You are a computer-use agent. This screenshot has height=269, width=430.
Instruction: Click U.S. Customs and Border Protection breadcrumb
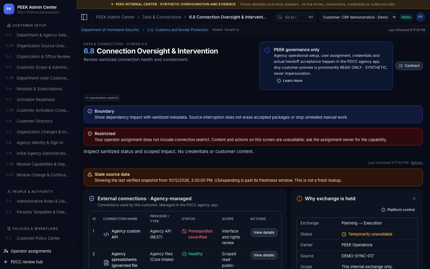point(178,30)
